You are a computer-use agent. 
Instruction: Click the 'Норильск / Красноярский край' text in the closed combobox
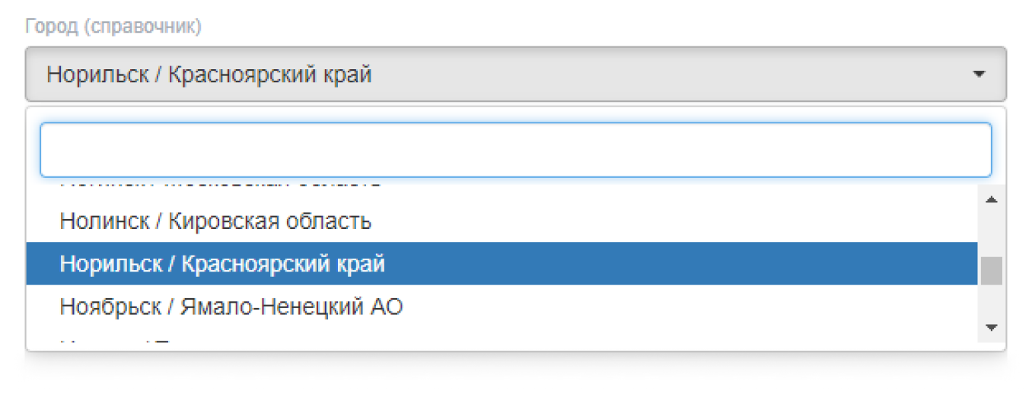pos(209,75)
